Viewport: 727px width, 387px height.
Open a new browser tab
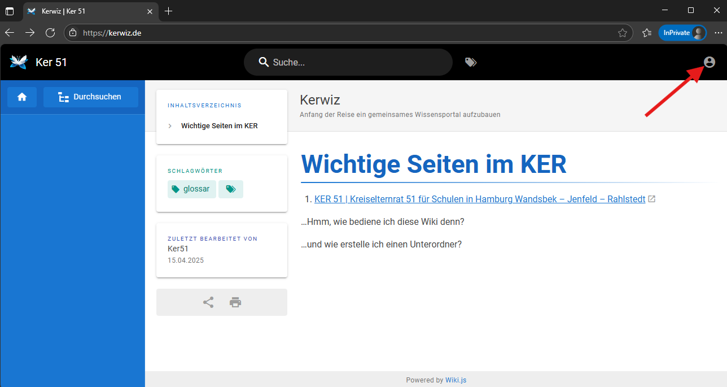click(x=168, y=11)
